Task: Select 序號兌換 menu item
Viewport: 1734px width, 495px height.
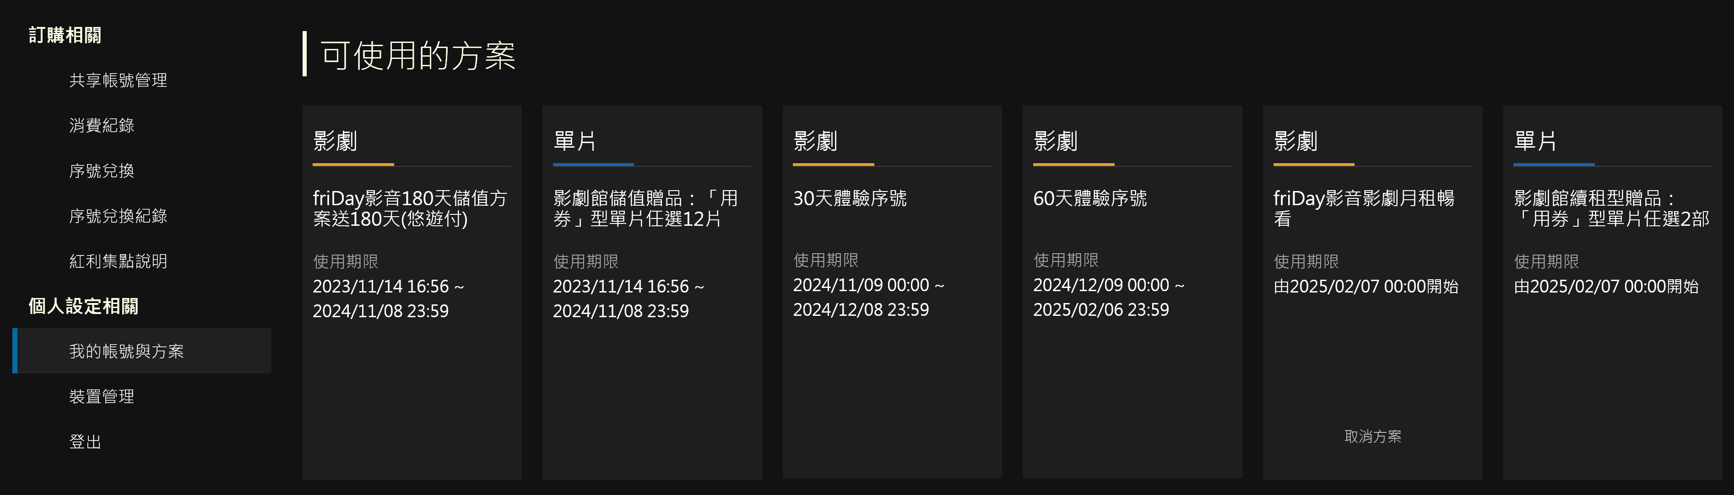Action: 102,171
